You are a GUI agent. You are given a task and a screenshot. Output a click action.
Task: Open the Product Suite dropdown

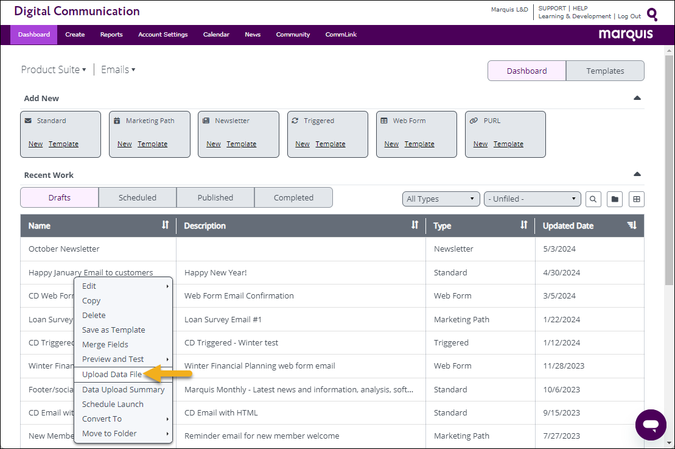(x=54, y=69)
